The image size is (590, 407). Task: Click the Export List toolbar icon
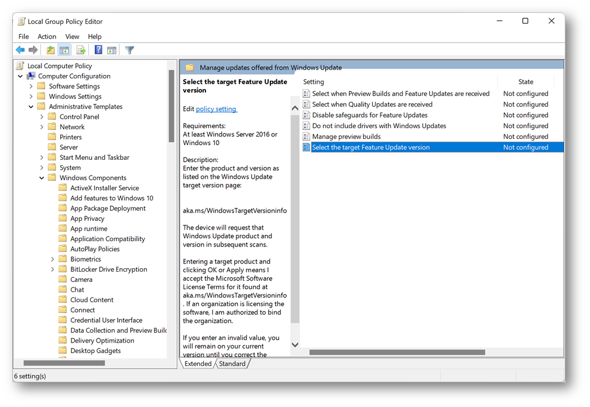coord(81,50)
